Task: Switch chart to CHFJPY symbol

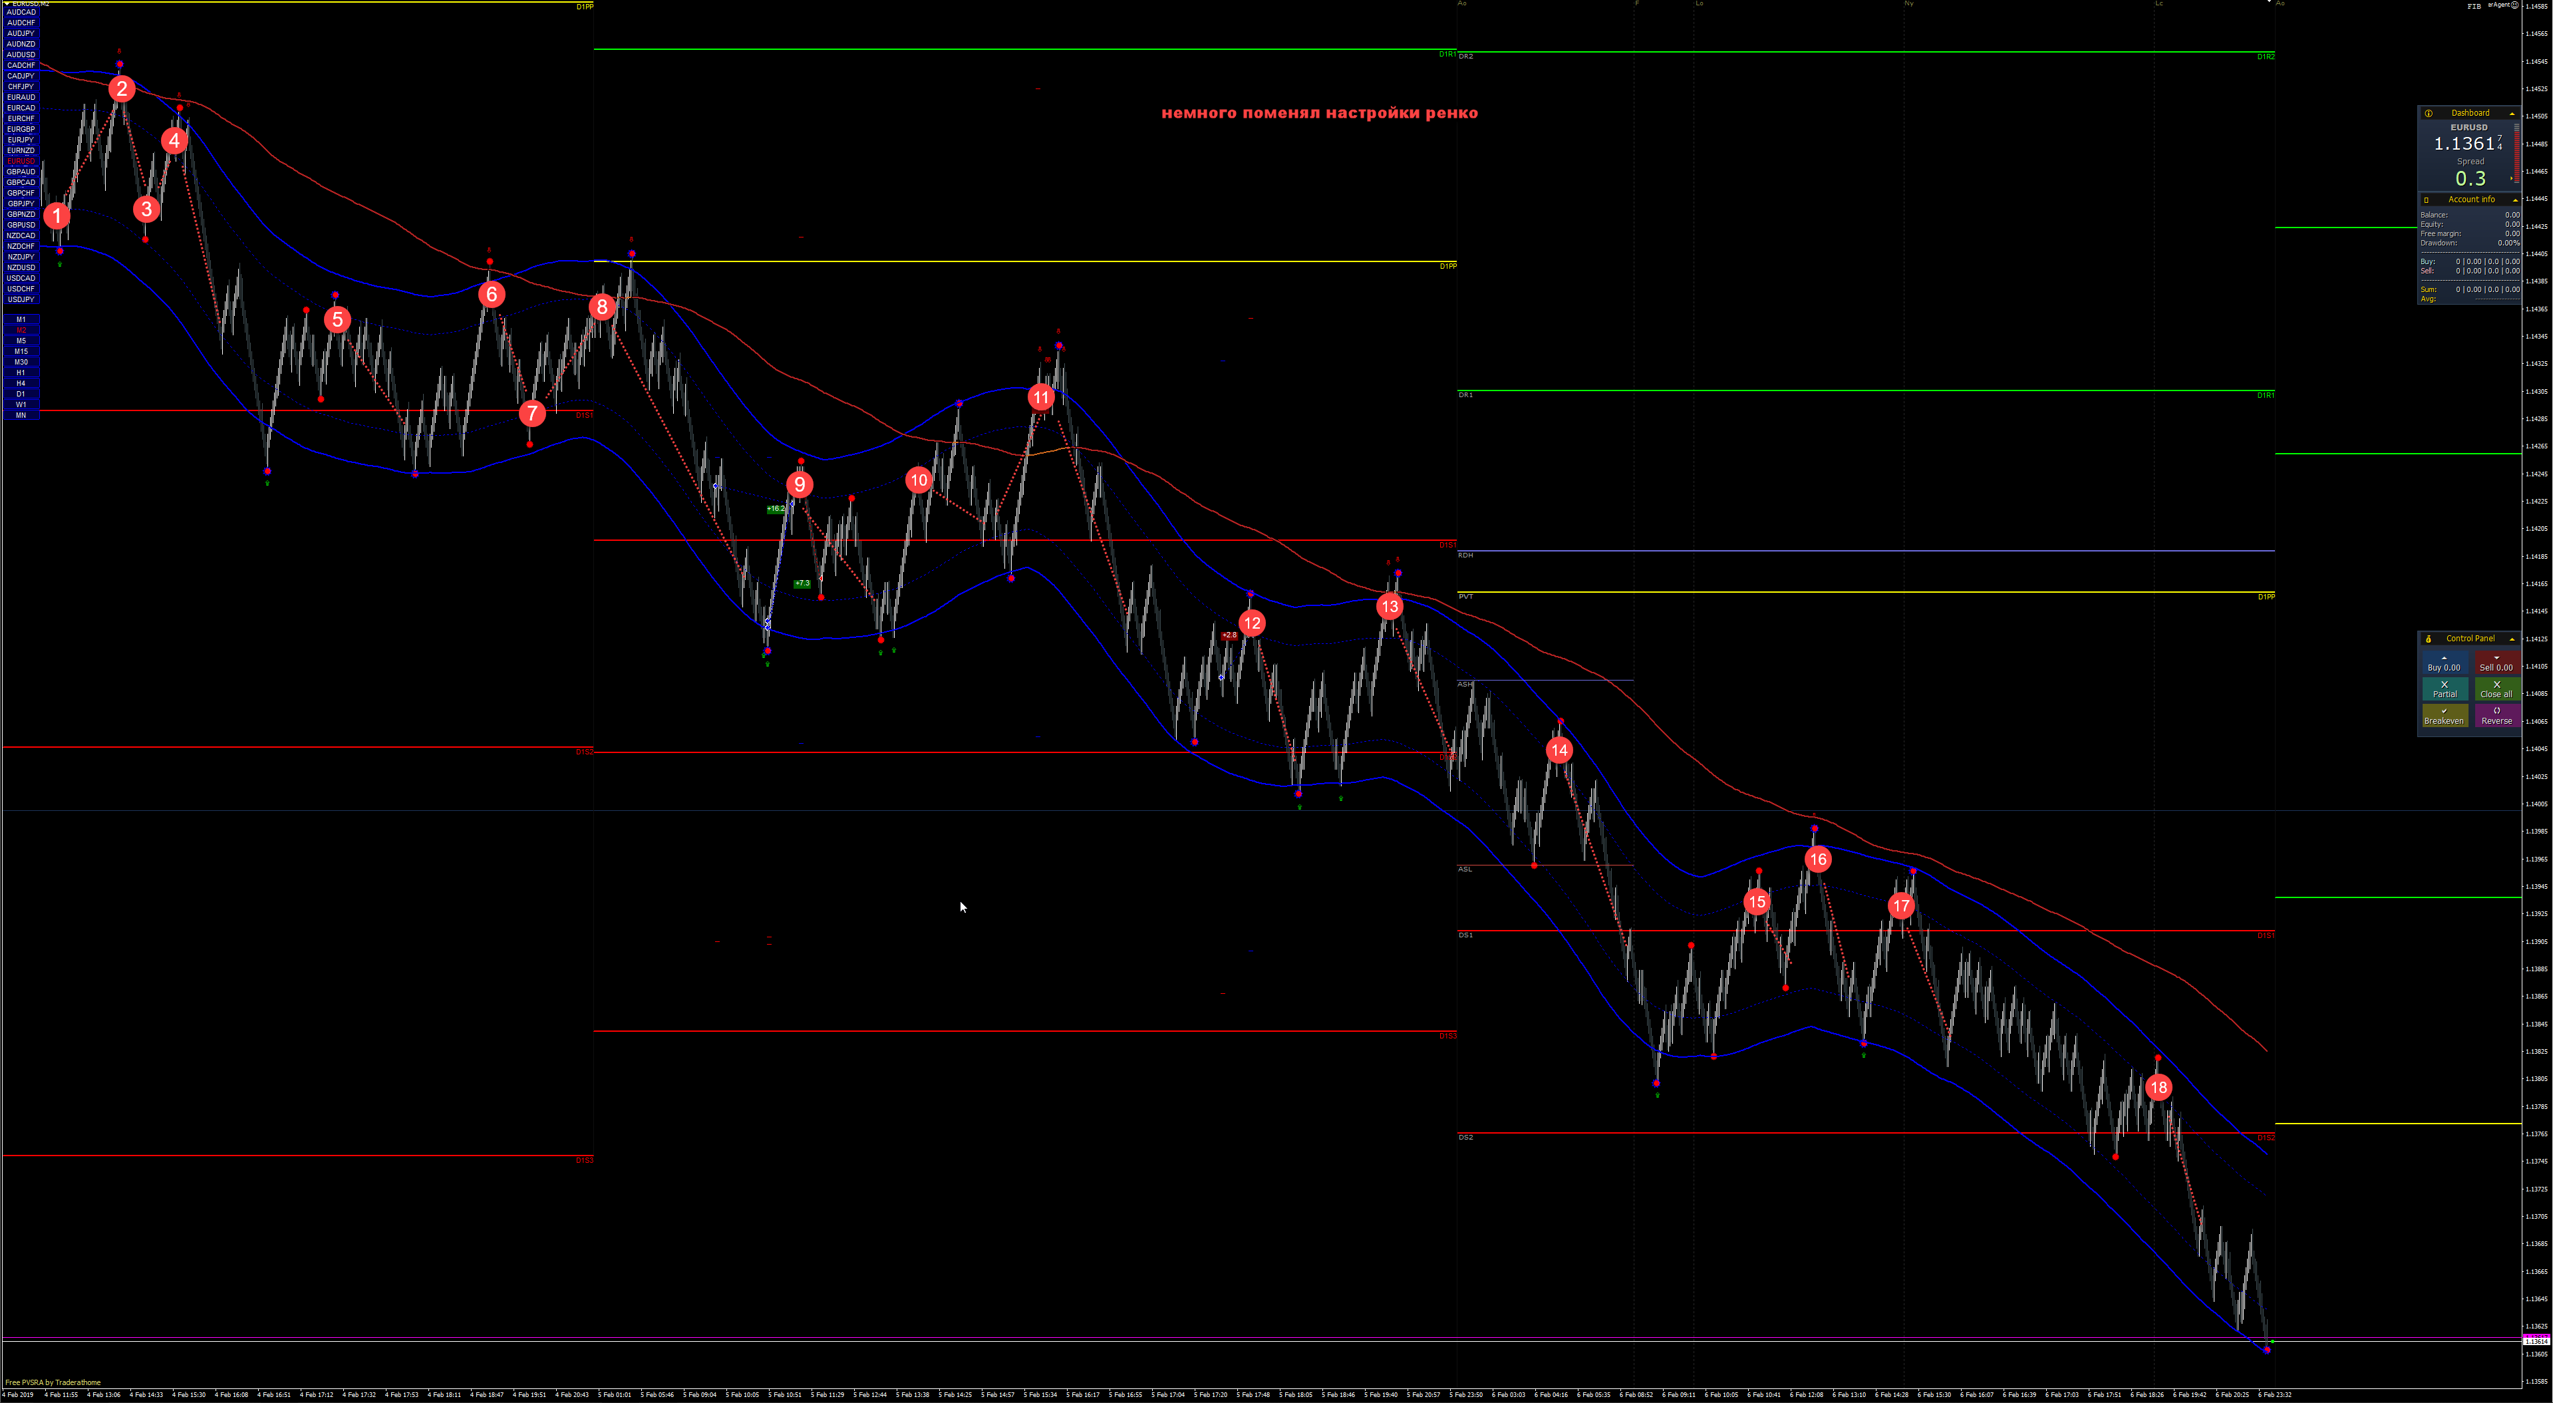Action: coord(21,87)
